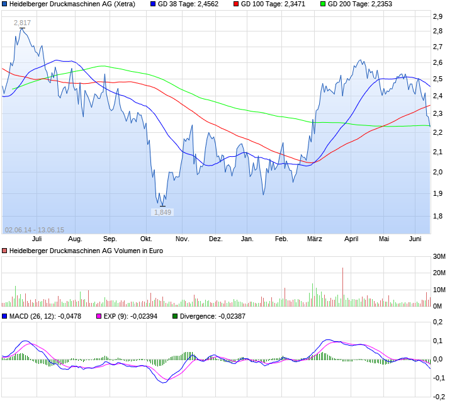
Task: Click the 'Okt.' month axis label
Action: (146, 239)
